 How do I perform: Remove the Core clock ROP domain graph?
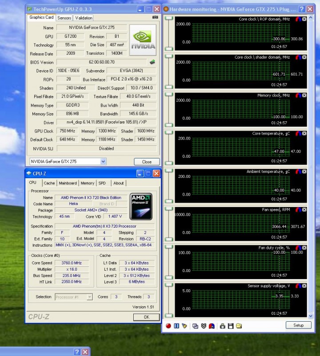coord(304,19)
